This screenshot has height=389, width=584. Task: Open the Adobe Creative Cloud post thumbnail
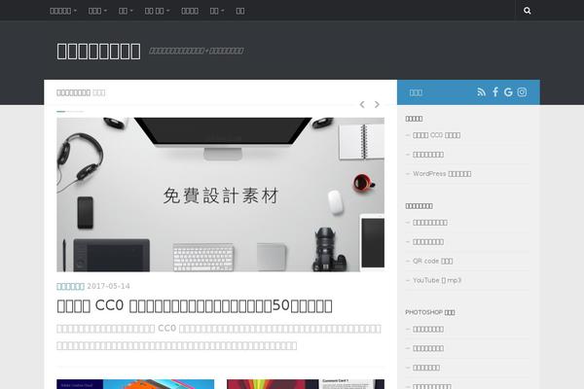pos(135,384)
